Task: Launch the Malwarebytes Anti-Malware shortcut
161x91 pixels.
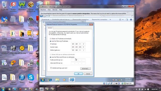Action: pyautogui.click(x=4, y=21)
